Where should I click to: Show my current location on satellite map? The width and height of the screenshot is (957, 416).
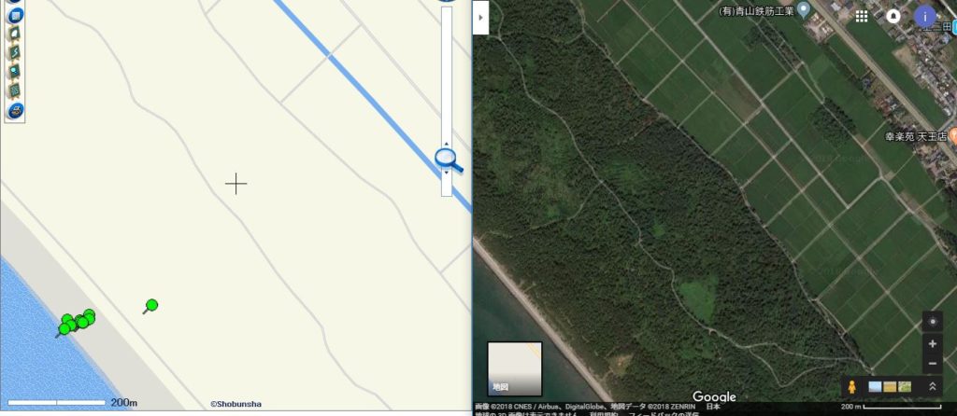tap(932, 322)
